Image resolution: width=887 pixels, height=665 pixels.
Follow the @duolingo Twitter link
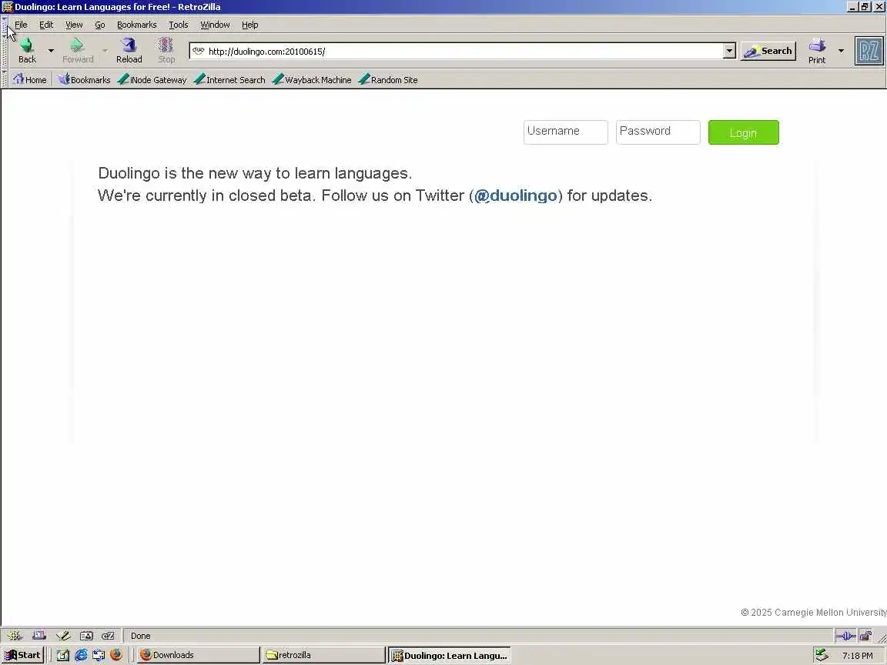pos(515,195)
